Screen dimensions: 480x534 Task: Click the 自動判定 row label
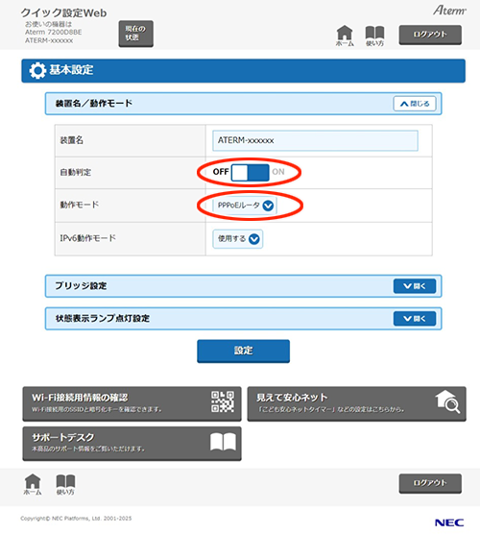pos(76,172)
